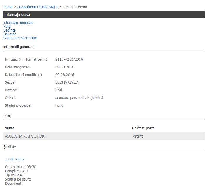Select the Ședințe navigation link

[x=9, y=30]
